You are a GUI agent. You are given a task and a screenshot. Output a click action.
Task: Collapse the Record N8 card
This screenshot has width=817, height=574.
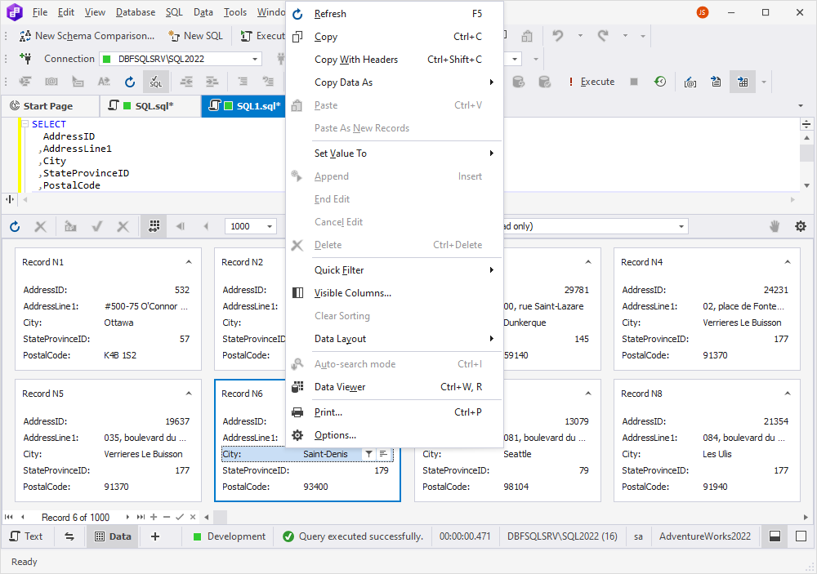[x=788, y=394]
